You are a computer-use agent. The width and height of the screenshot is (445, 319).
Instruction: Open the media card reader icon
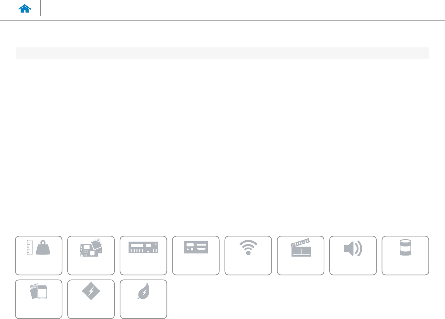[39, 291]
